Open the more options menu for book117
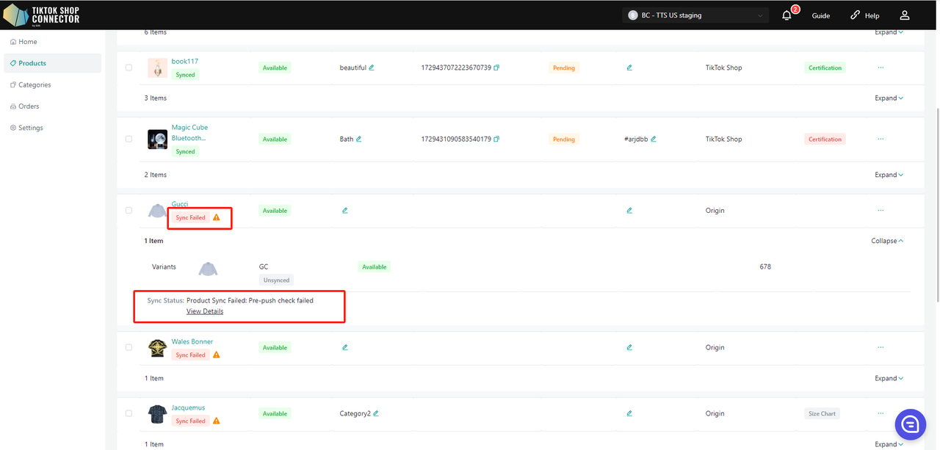 point(881,68)
